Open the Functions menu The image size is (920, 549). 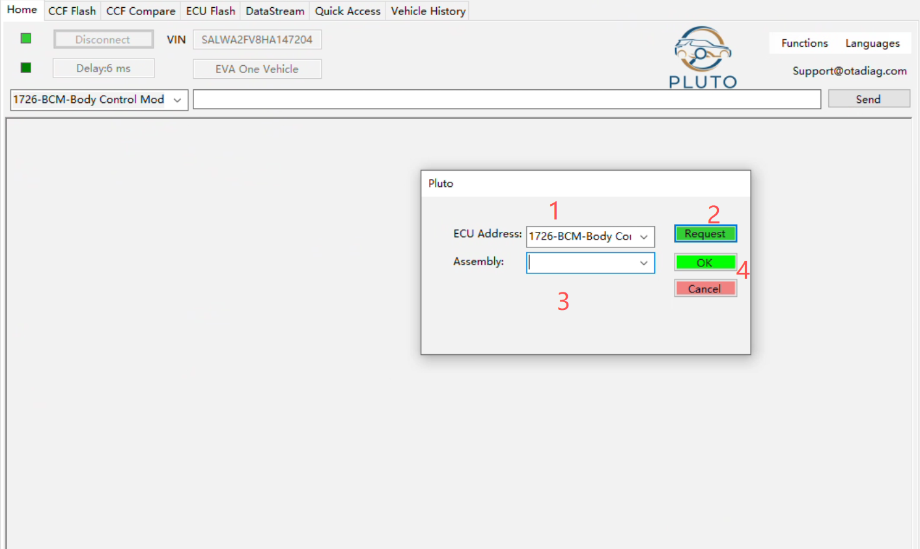(x=805, y=43)
